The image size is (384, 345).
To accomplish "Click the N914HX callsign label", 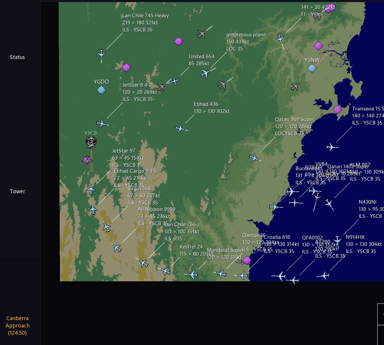I will 355,237.
